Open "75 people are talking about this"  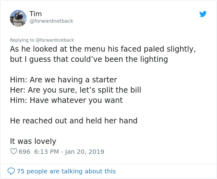[x=66, y=171]
